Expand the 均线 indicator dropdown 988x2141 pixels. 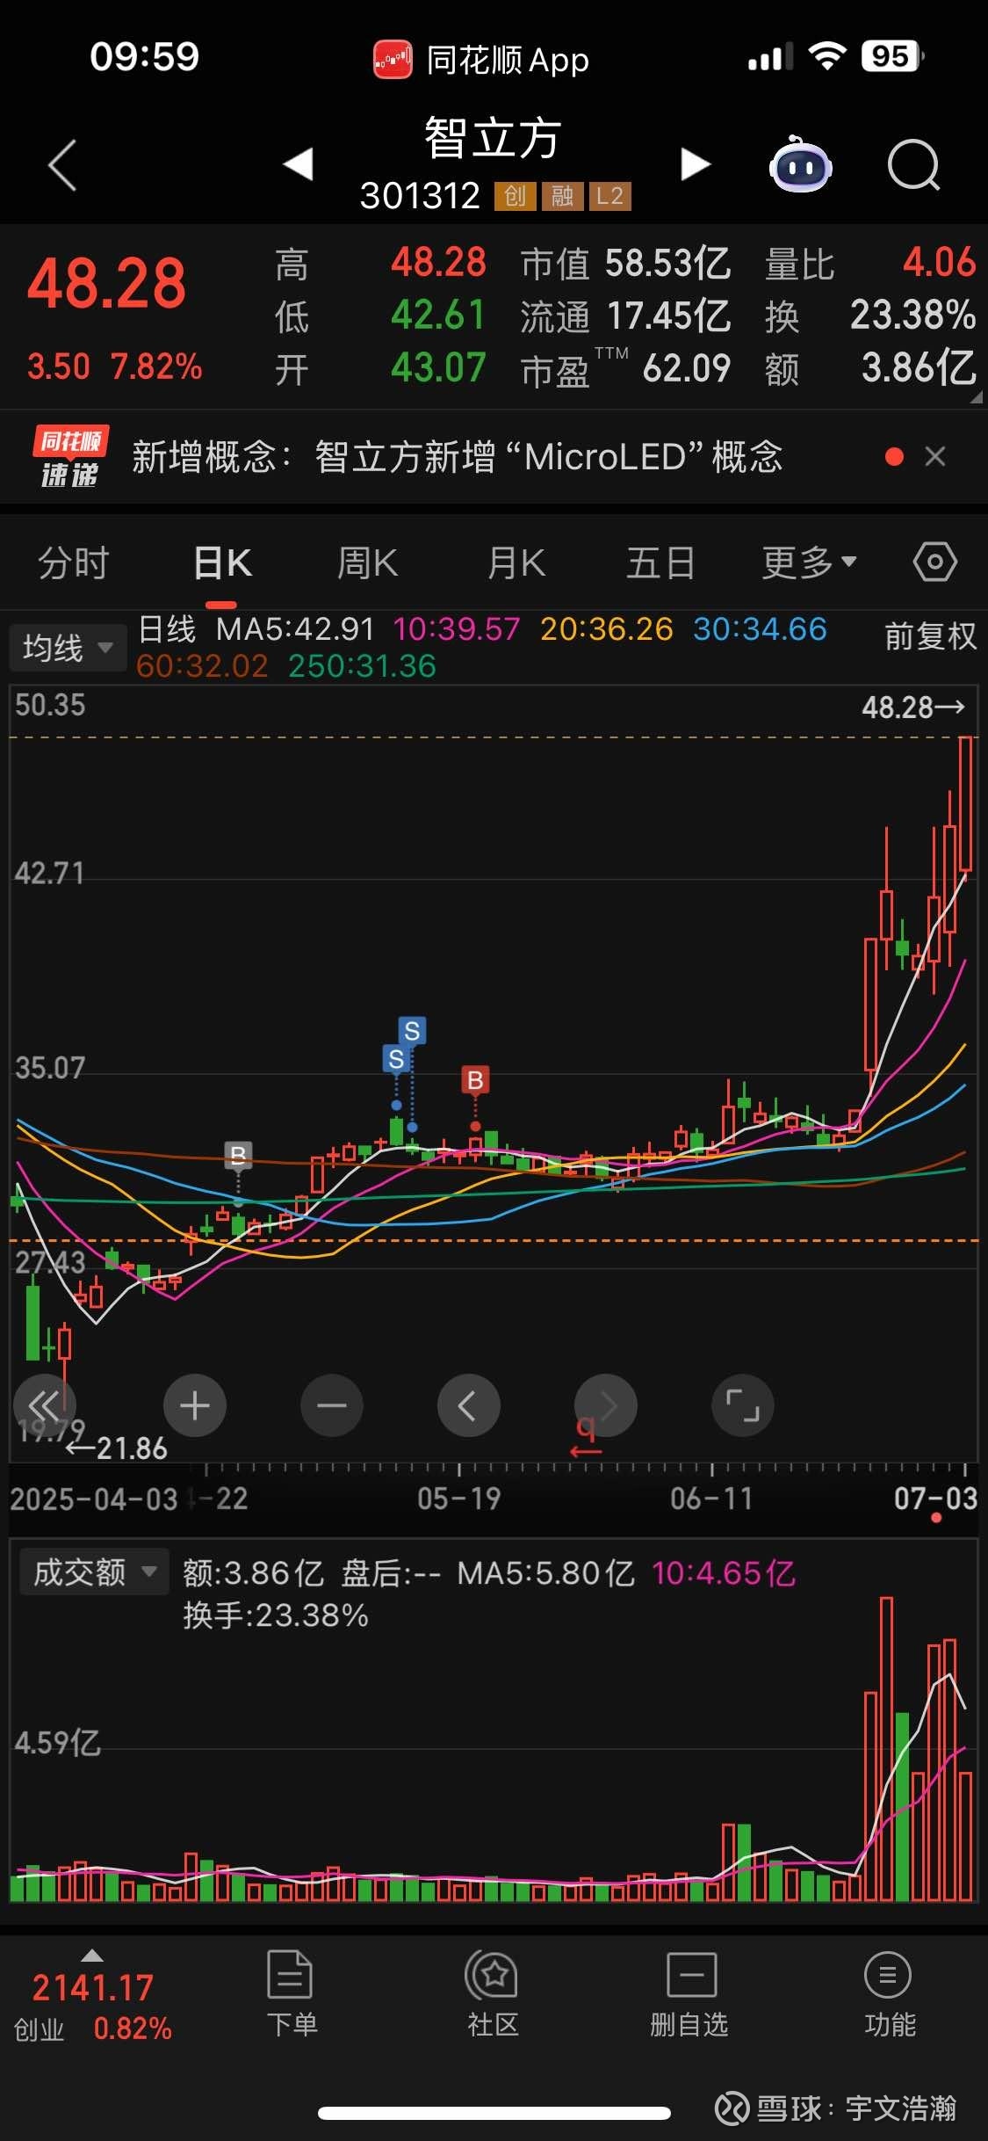[68, 648]
